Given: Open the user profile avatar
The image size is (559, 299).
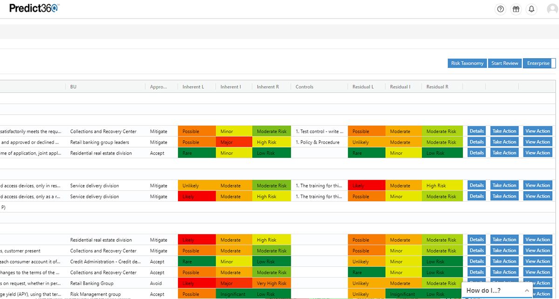Looking at the screenshot, I should pos(552,9).
